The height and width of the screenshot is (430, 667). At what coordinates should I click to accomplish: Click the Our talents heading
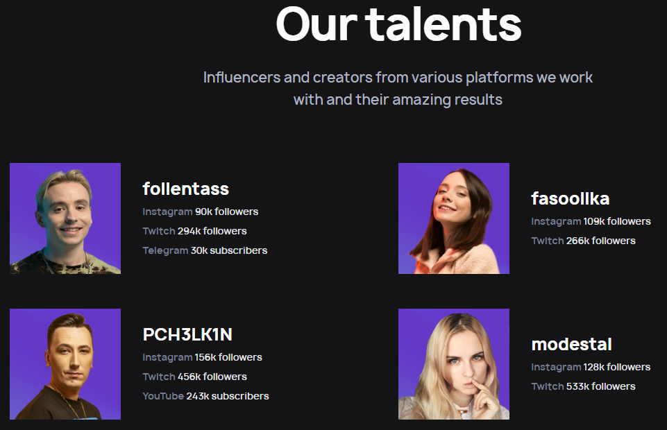398,24
